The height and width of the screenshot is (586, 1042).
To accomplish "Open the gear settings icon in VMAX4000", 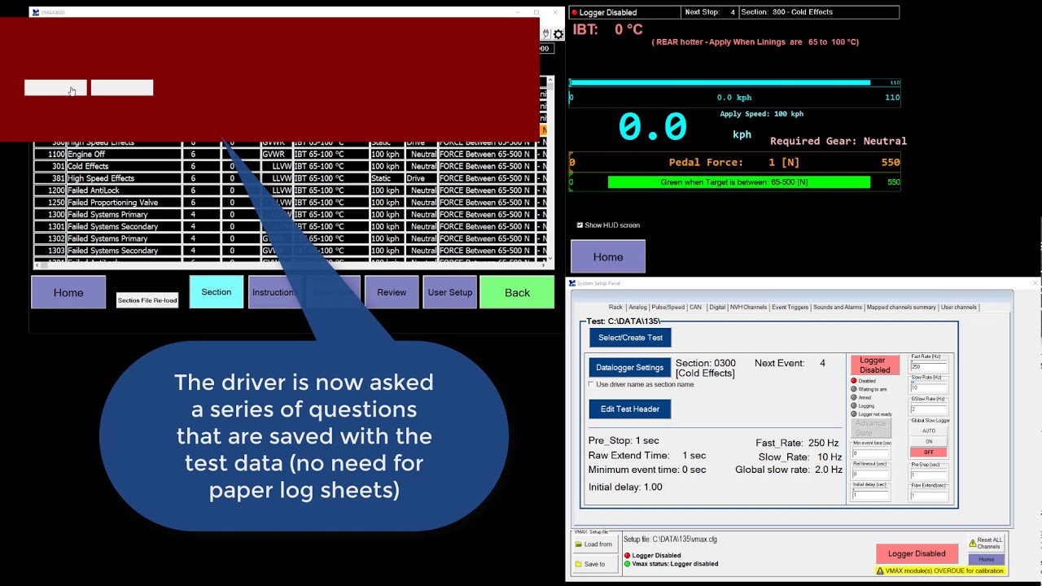I will 558,34.
